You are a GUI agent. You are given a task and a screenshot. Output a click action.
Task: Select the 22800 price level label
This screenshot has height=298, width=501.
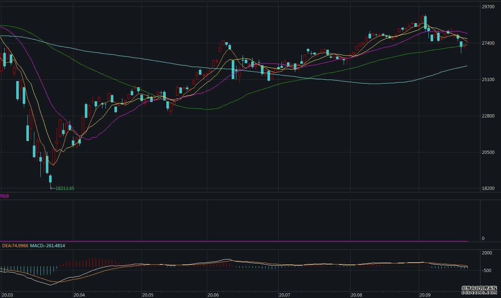pyautogui.click(x=488, y=116)
